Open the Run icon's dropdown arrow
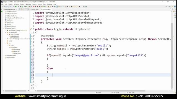 (24, 7)
